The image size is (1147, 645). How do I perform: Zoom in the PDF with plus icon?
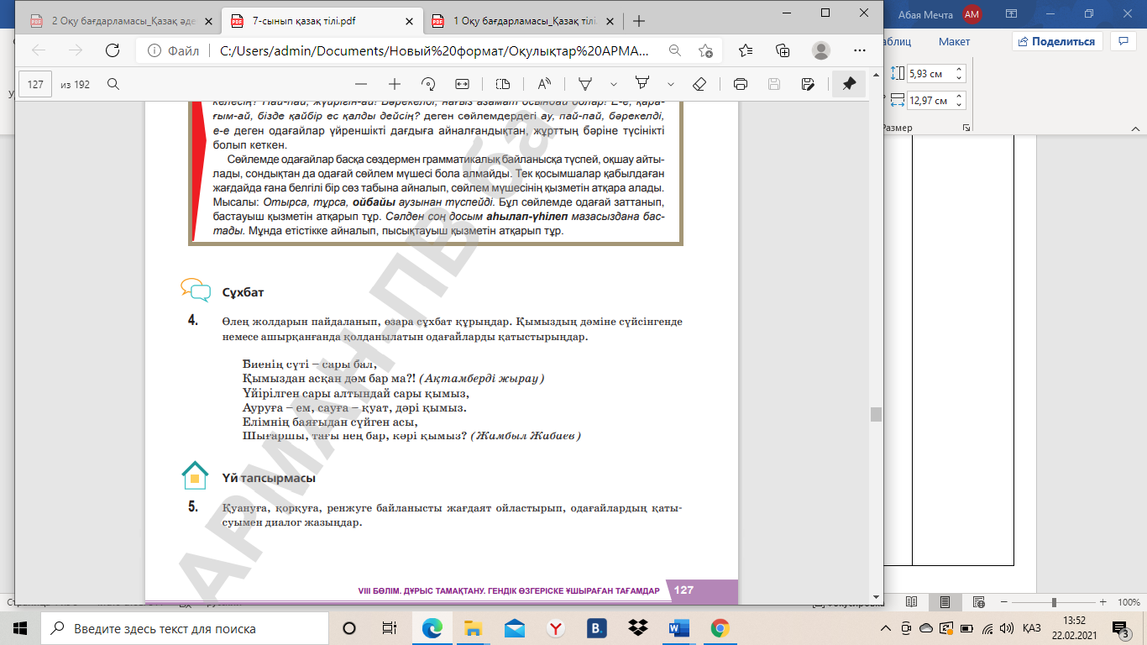(x=395, y=84)
